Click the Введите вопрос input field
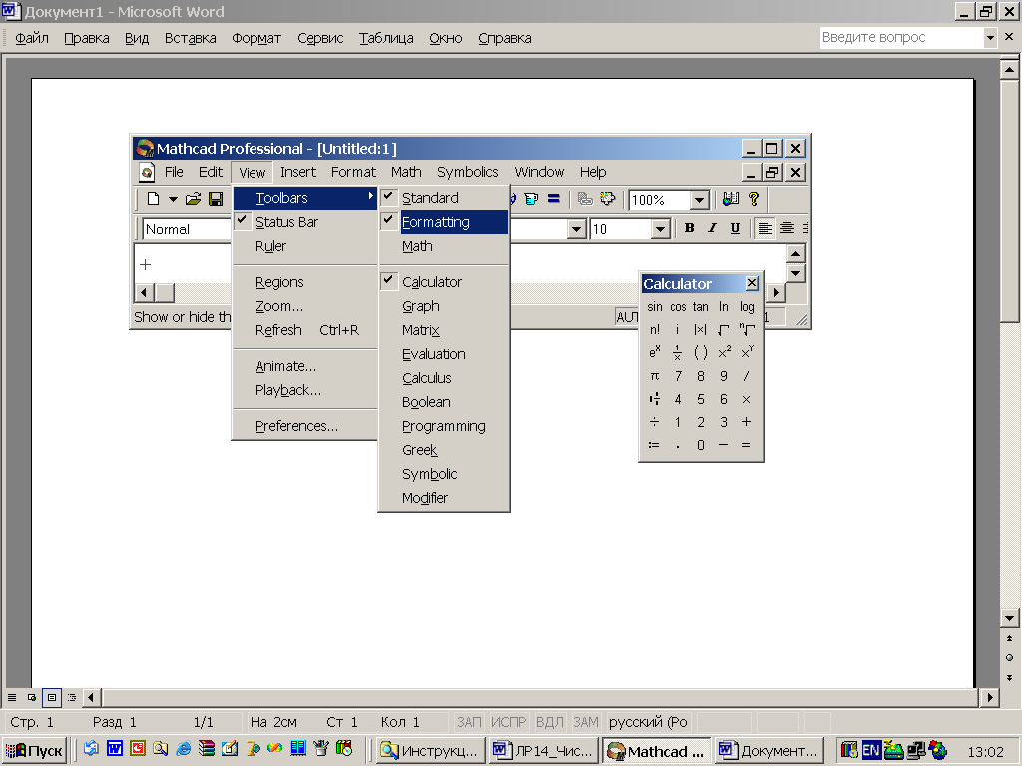The width and height of the screenshot is (1022, 766). [x=901, y=37]
